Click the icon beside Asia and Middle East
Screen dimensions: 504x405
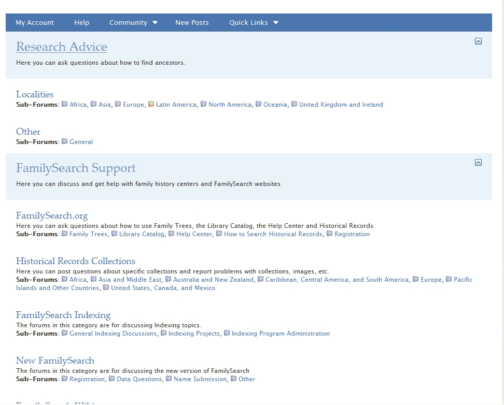coord(93,279)
